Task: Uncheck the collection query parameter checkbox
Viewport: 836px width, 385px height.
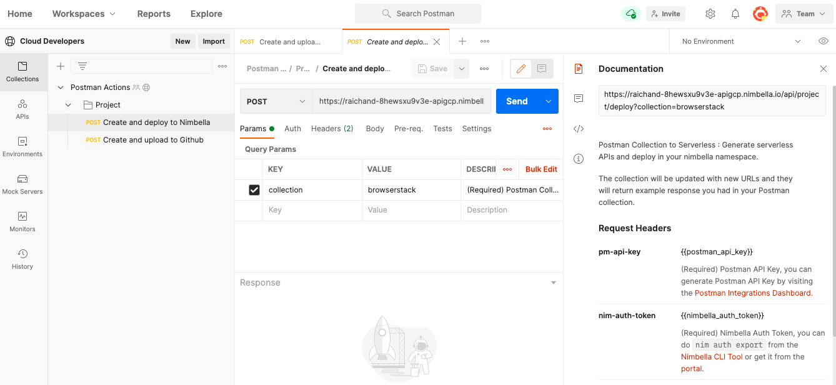Action: [x=254, y=190]
